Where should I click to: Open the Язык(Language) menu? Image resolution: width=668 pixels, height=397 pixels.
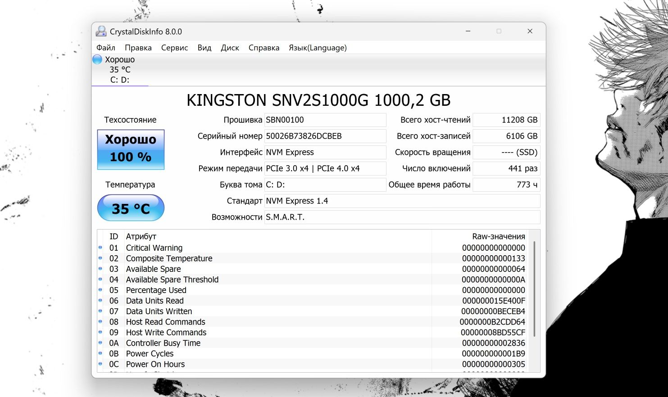coord(318,48)
